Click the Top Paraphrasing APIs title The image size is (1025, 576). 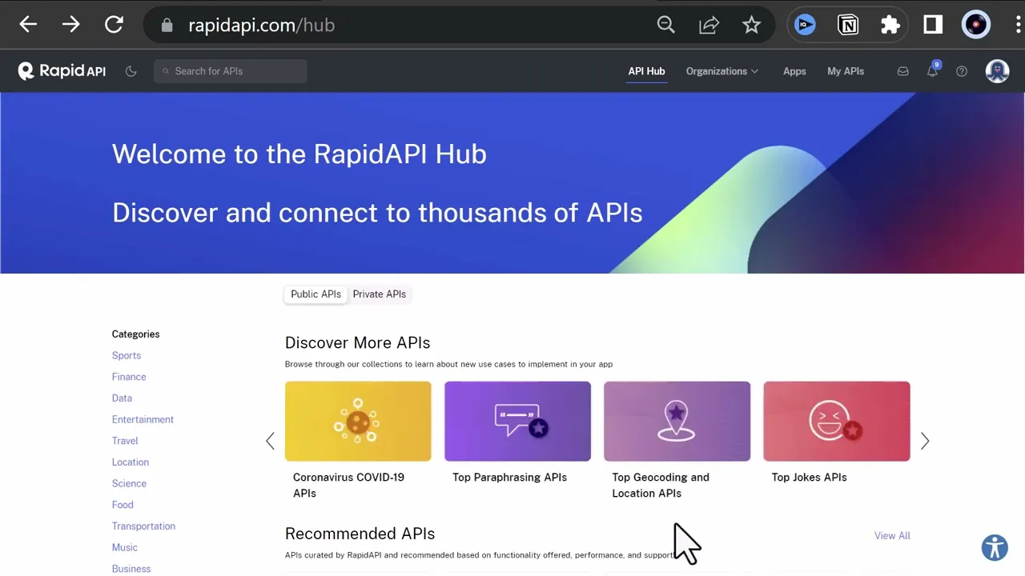coord(509,477)
